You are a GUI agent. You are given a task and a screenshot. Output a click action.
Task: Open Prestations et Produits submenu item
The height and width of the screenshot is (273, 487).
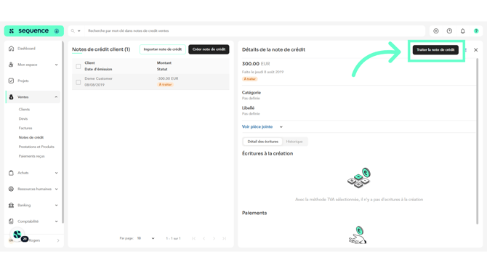[x=36, y=147]
